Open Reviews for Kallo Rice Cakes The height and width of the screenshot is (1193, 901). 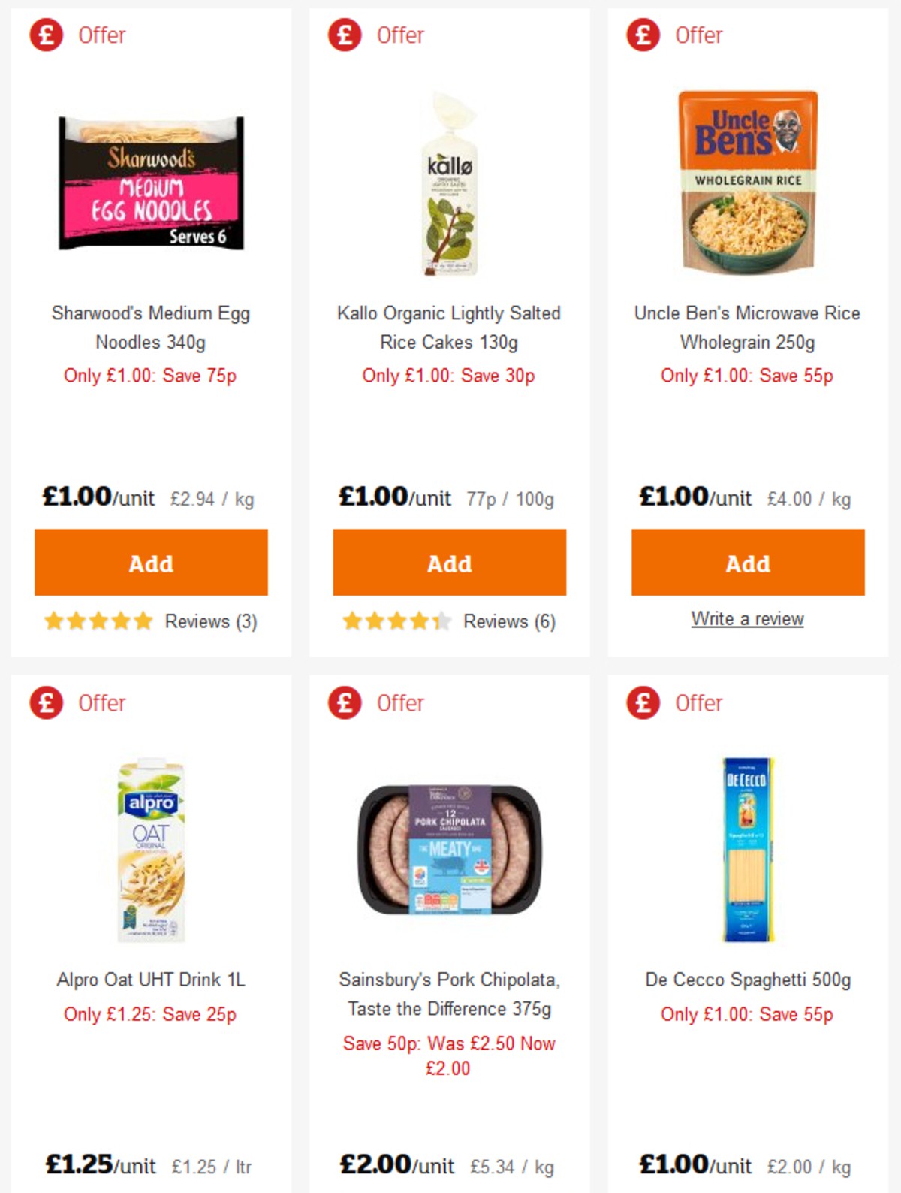508,621
